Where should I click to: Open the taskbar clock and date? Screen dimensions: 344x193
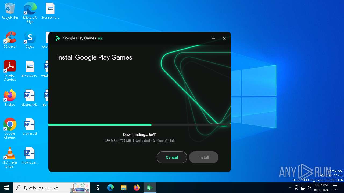pyautogui.click(x=321, y=188)
